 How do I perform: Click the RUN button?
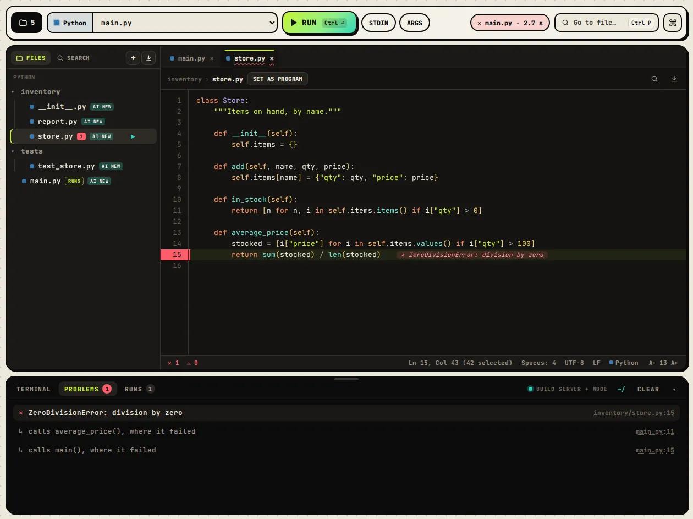[x=320, y=23]
